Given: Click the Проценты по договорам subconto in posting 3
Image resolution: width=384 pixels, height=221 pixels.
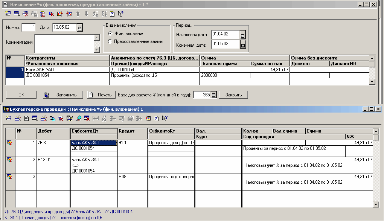Looking at the screenshot, I should (171, 177).
